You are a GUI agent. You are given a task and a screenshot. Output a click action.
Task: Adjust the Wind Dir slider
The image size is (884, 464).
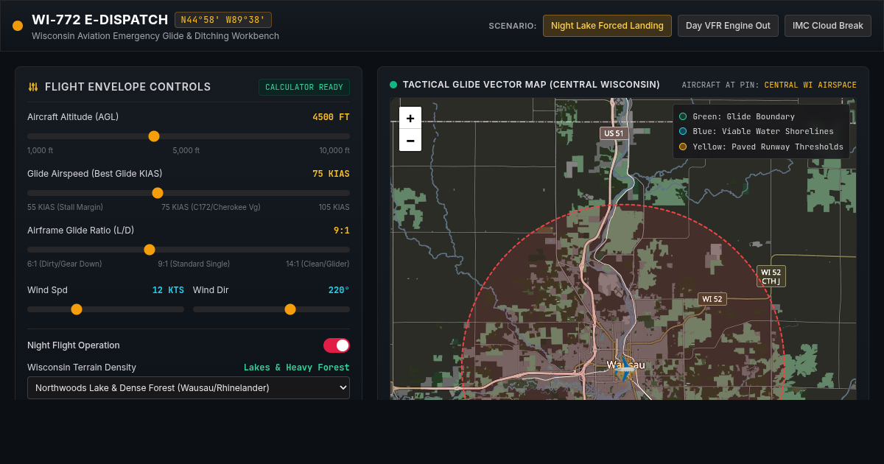click(x=271, y=309)
